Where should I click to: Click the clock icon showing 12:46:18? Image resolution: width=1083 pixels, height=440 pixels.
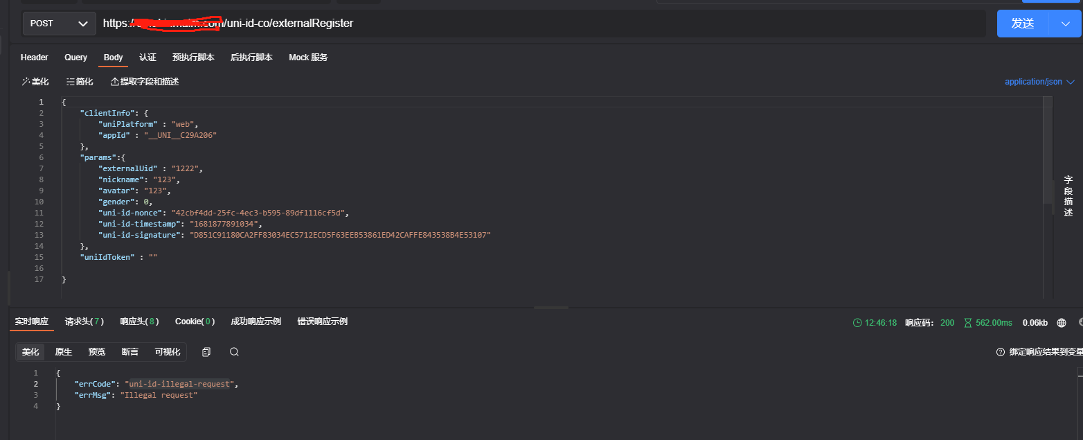(x=857, y=322)
